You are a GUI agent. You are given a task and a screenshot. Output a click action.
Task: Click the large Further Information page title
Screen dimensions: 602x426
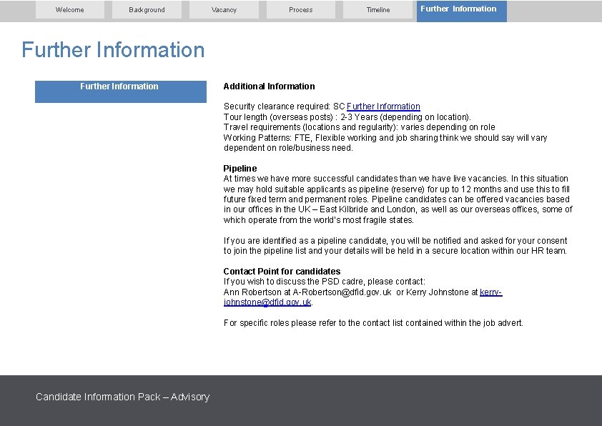coord(113,50)
